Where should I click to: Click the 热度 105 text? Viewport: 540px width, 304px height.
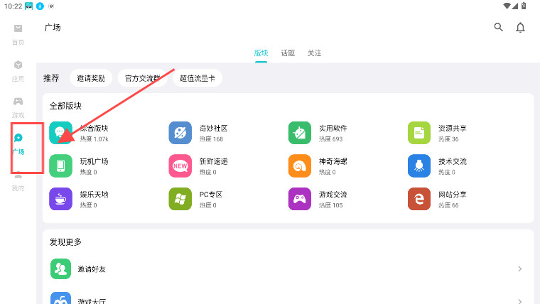point(330,205)
